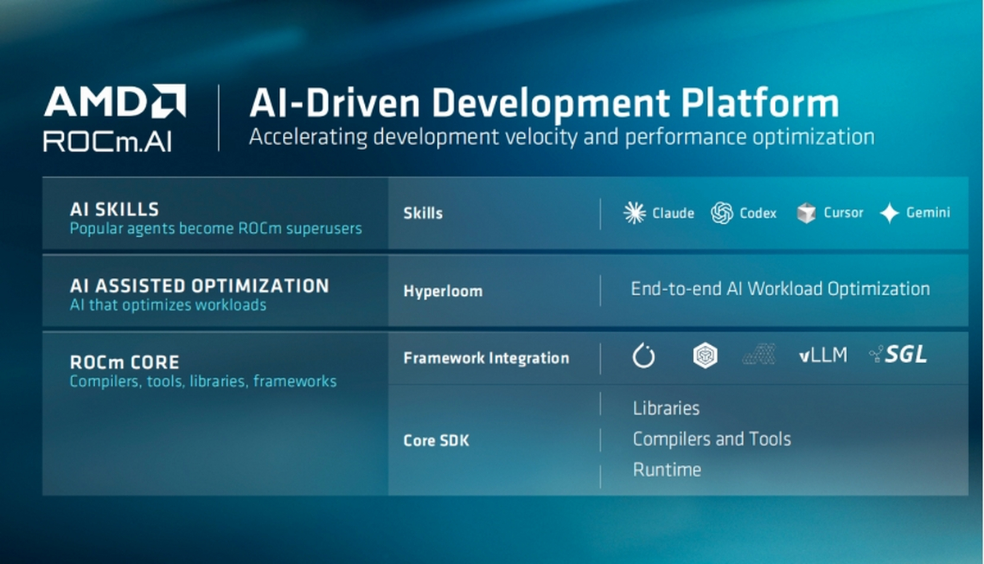Click the 'Compilers and Tools' item
This screenshot has height=564, width=984.
tap(712, 439)
